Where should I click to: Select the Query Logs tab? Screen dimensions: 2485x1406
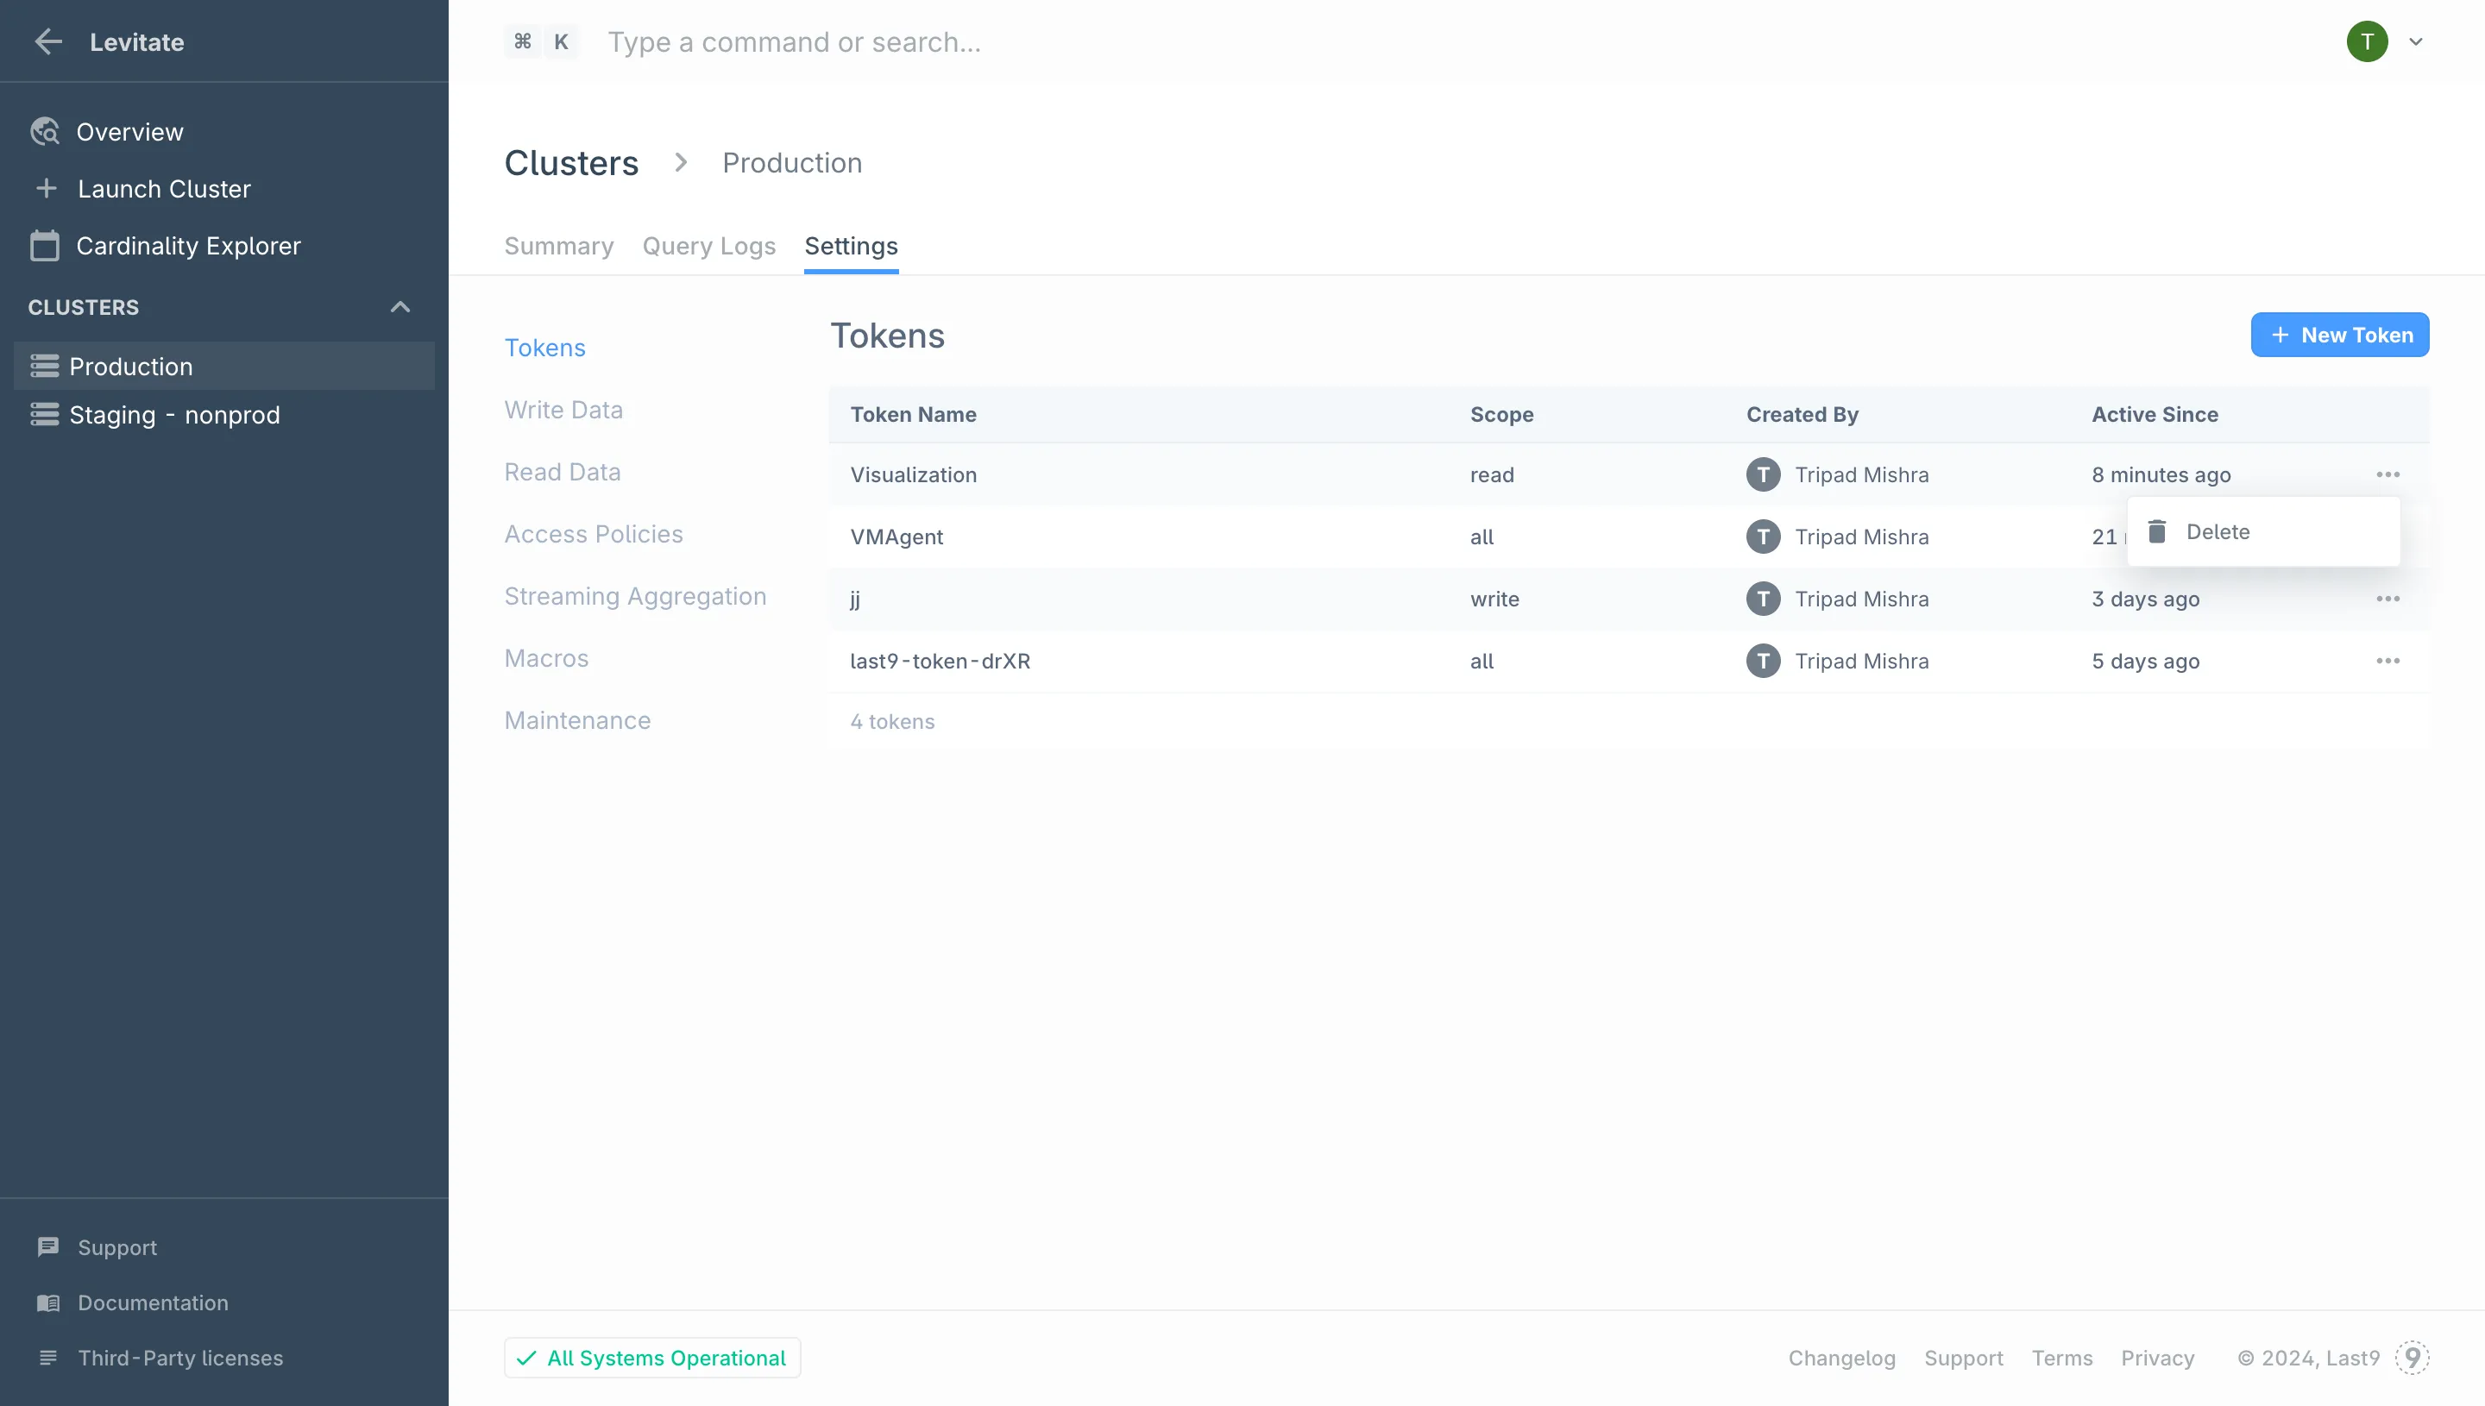tap(708, 246)
